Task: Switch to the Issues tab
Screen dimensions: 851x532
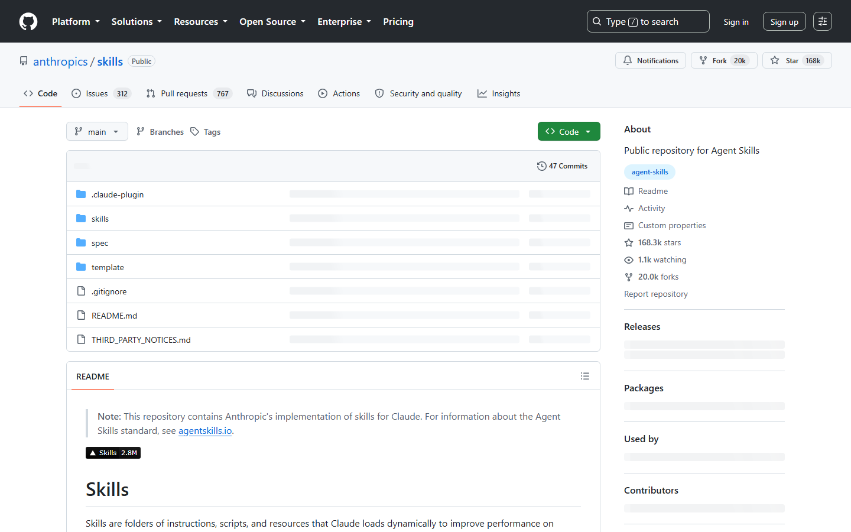Action: click(x=101, y=93)
